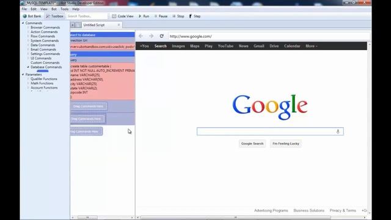391x220 pixels.
Task: Close the Untitled Script tab
Action: 119,25
